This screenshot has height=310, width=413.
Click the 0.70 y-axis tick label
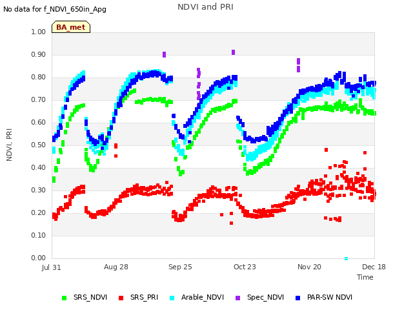(x=38, y=99)
